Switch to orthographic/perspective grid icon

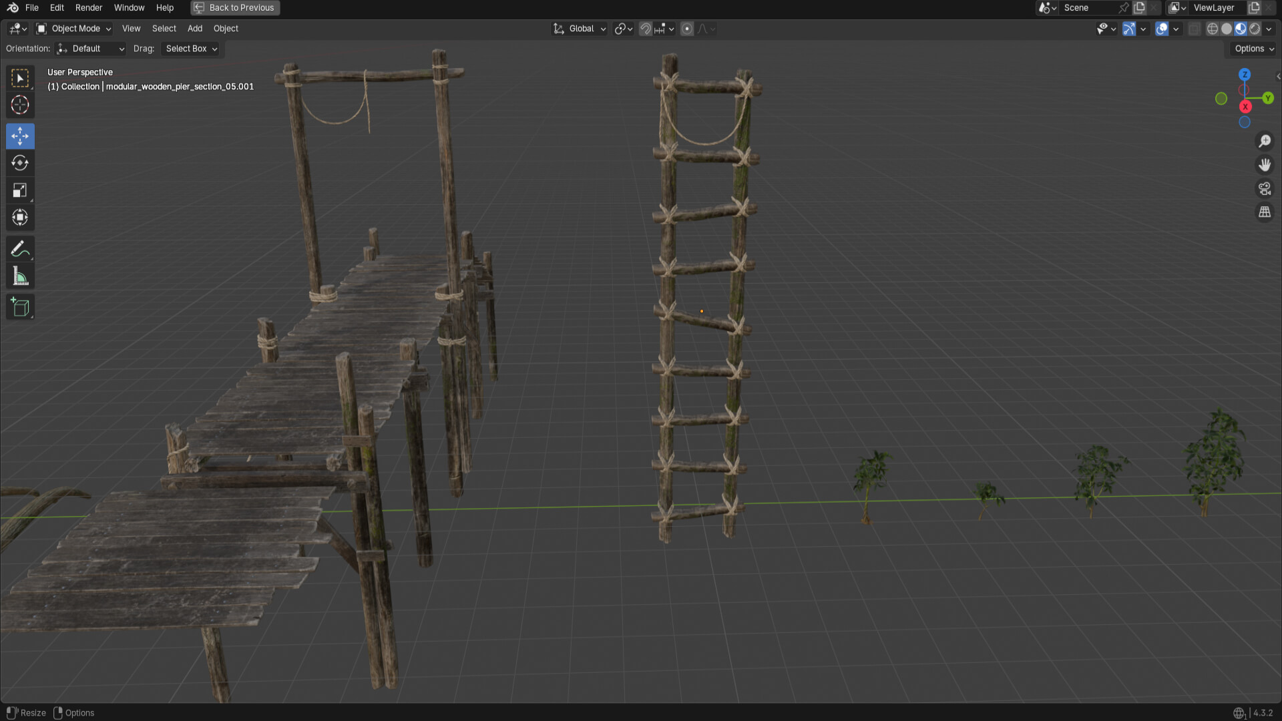pos(1265,212)
